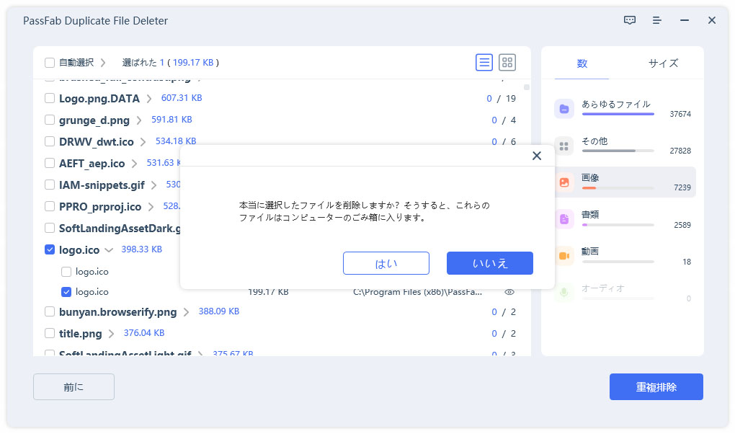Confirm deletion with はい button
The height and width of the screenshot is (434, 735).
[386, 263]
